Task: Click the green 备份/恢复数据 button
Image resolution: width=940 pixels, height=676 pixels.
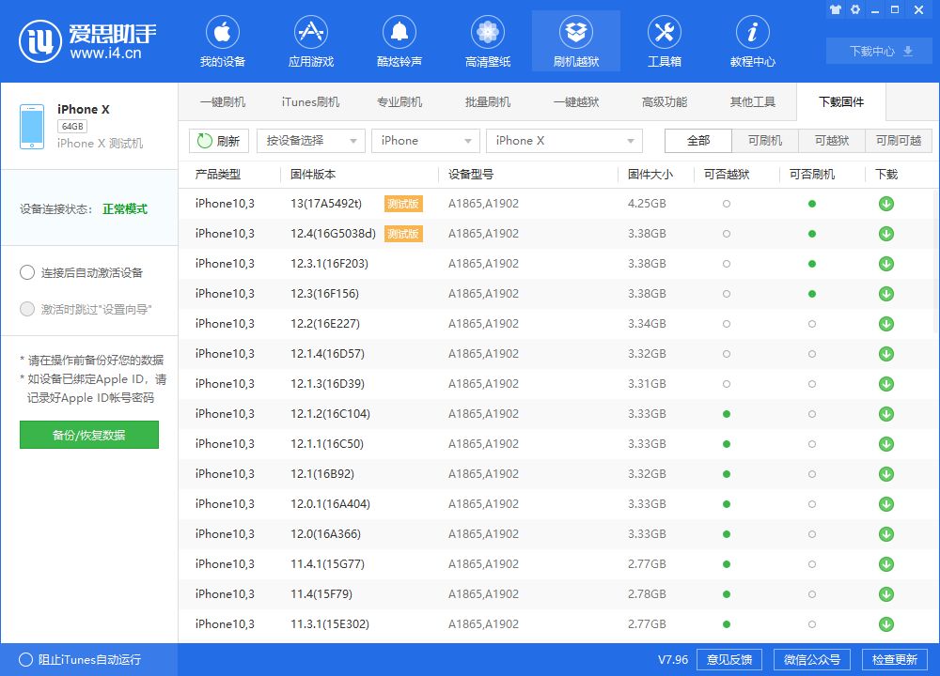Action: pos(89,435)
